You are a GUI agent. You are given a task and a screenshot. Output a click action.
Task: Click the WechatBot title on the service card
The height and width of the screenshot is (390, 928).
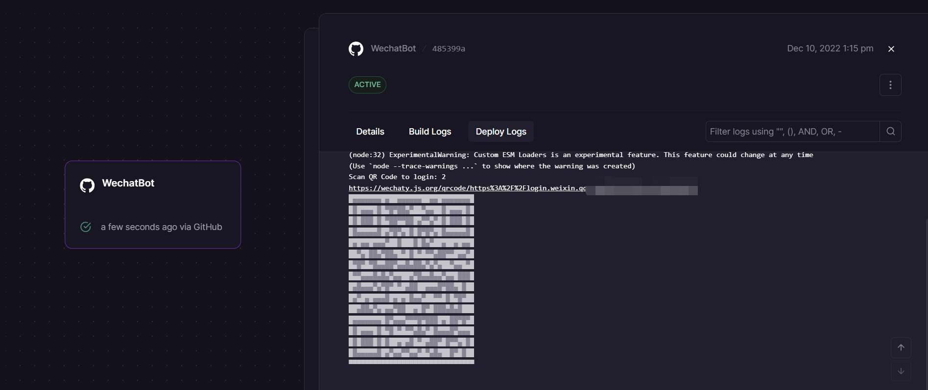pyautogui.click(x=128, y=183)
